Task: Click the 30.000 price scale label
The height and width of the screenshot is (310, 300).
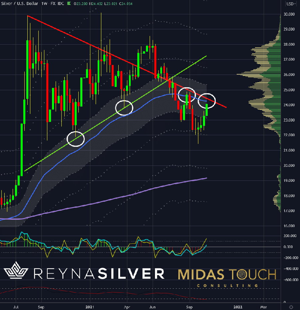Action: [x=289, y=14]
